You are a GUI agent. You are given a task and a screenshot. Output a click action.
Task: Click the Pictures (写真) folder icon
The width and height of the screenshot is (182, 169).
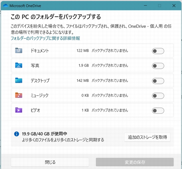(x=19, y=65)
